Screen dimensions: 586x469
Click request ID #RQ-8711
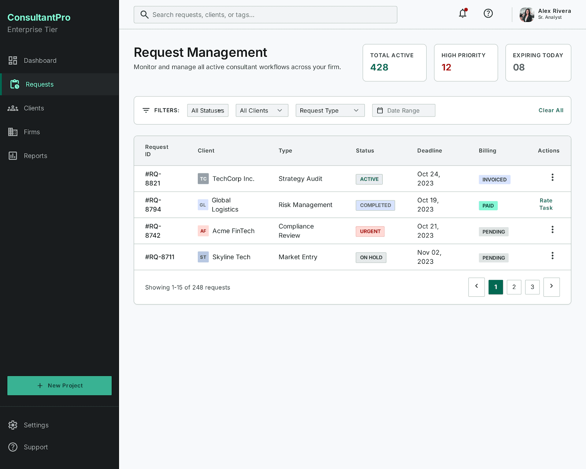tap(160, 257)
